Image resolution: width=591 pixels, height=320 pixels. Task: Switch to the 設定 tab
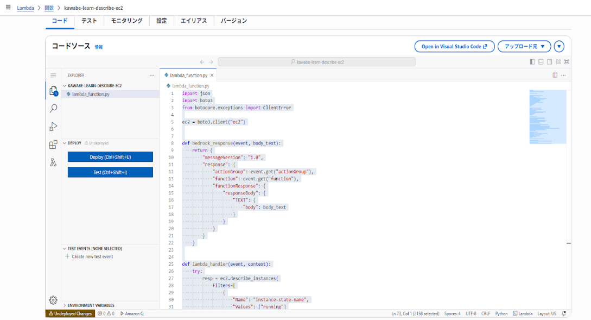pos(162,21)
